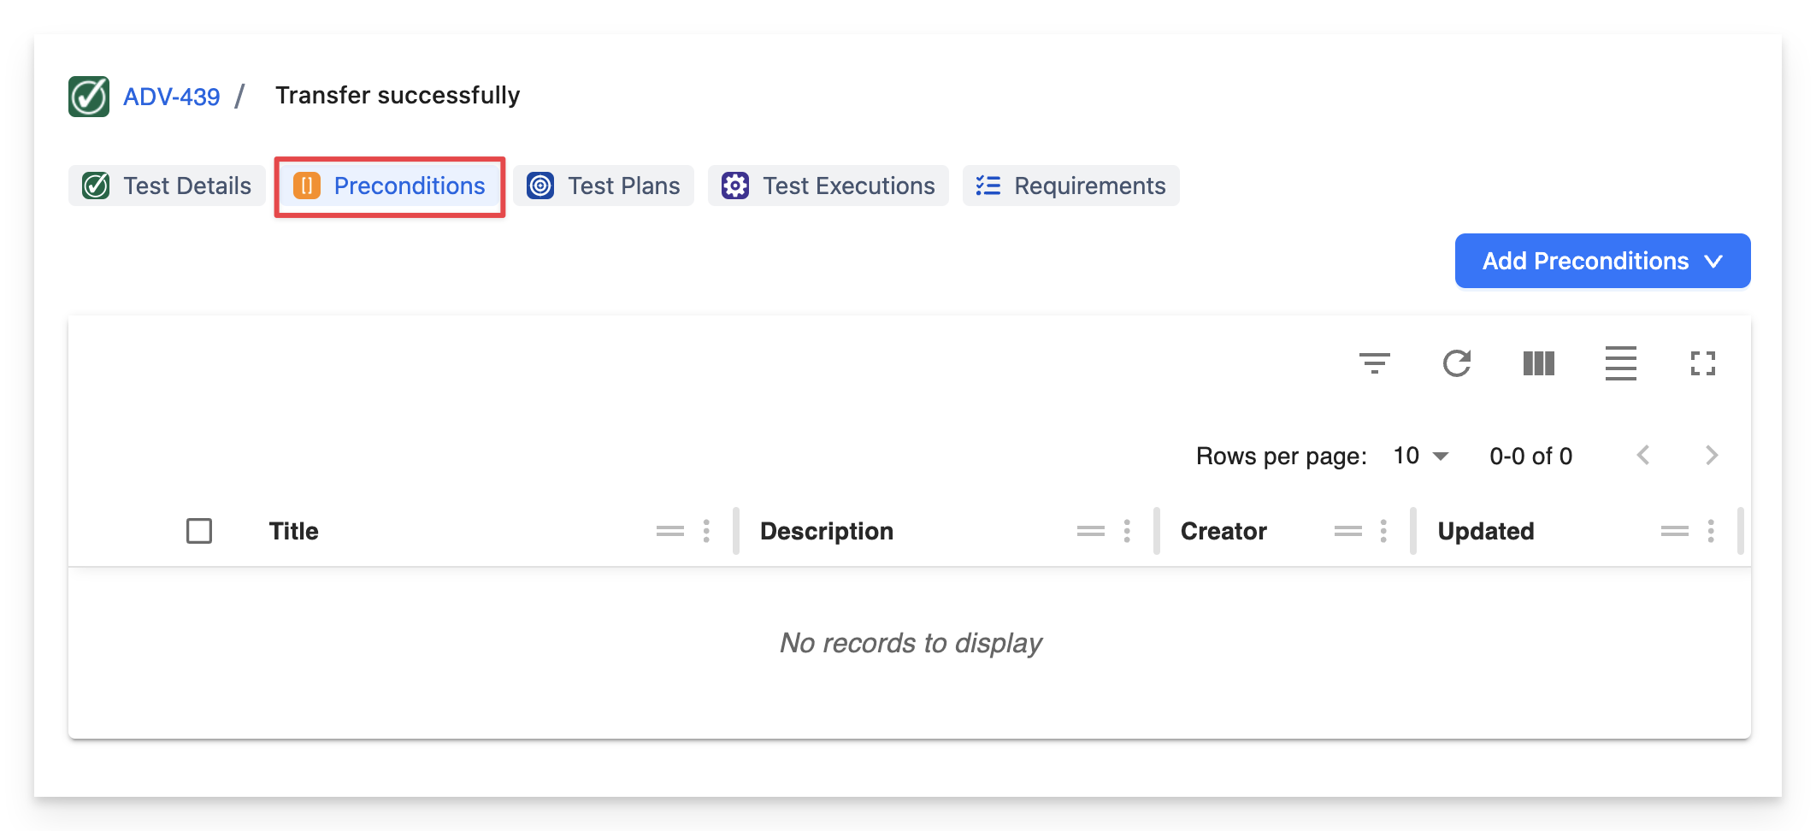
Task: Open Title column actions menu
Action: point(706,531)
